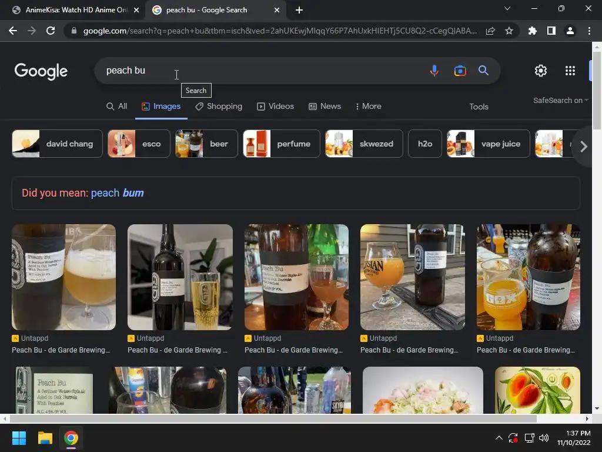Click the Chrome taskbar icon

(x=71, y=438)
